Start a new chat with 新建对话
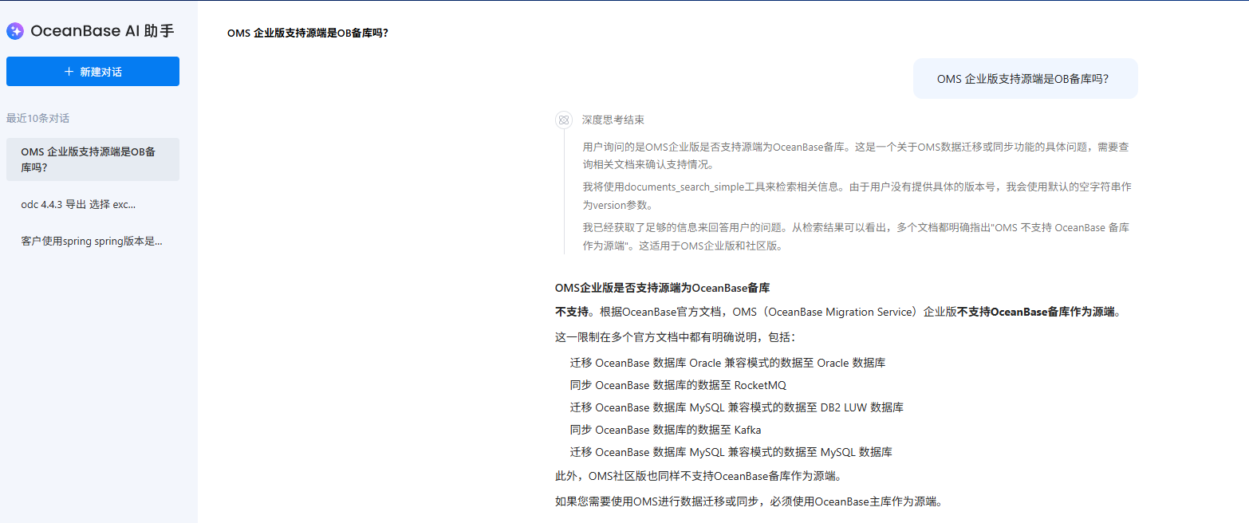 (x=93, y=71)
